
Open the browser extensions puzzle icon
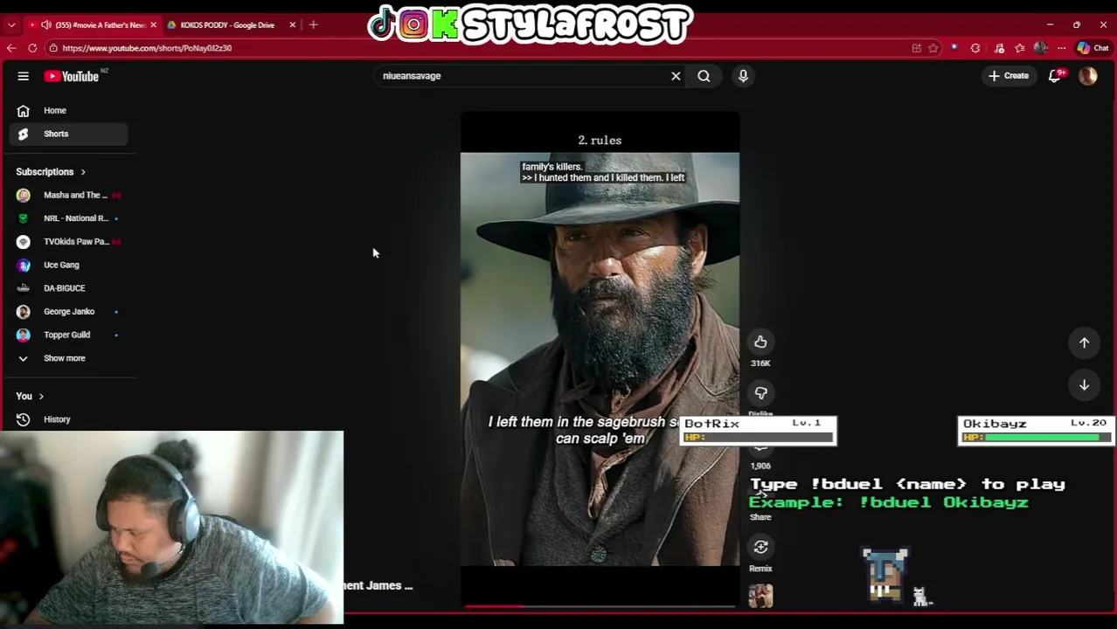[975, 48]
